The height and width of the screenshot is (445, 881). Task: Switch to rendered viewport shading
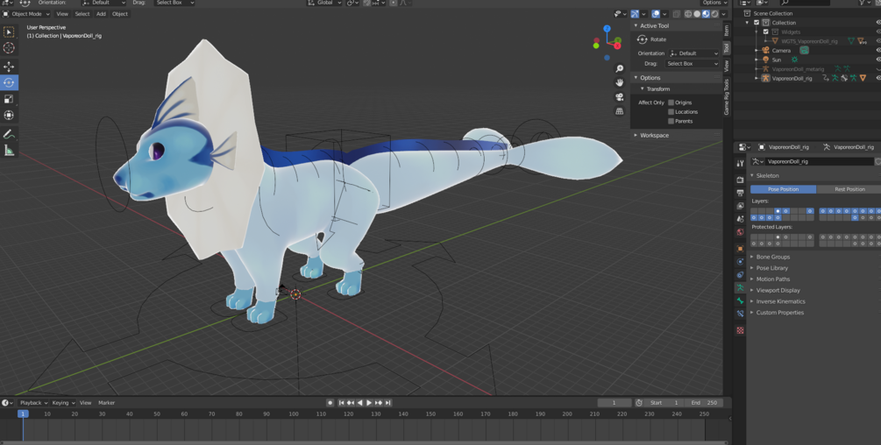pyautogui.click(x=714, y=14)
